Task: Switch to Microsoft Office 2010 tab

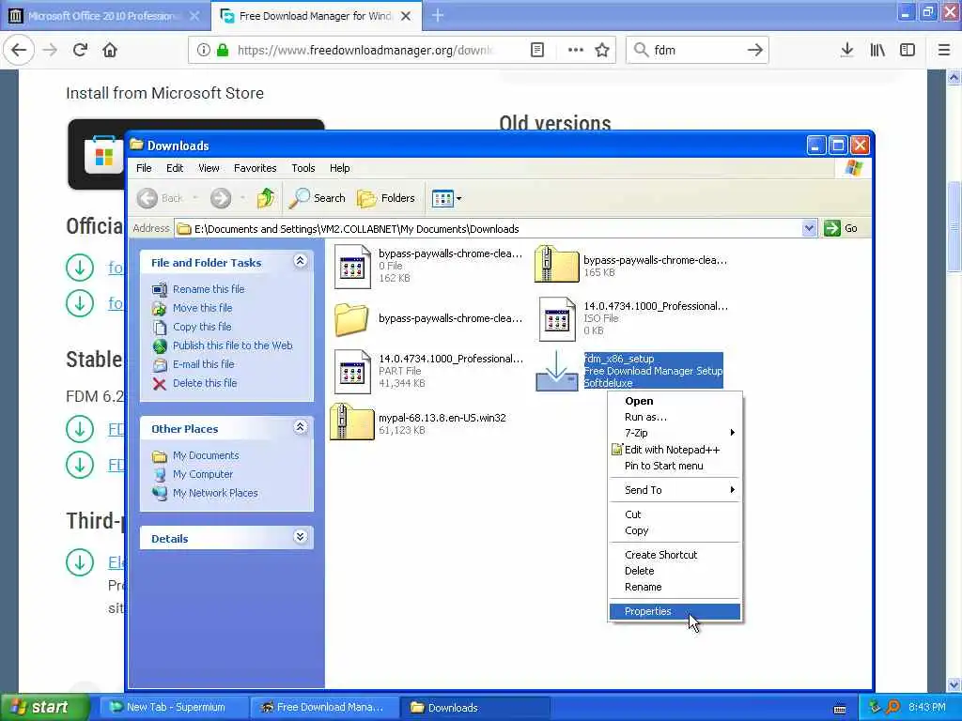Action: coord(104,16)
